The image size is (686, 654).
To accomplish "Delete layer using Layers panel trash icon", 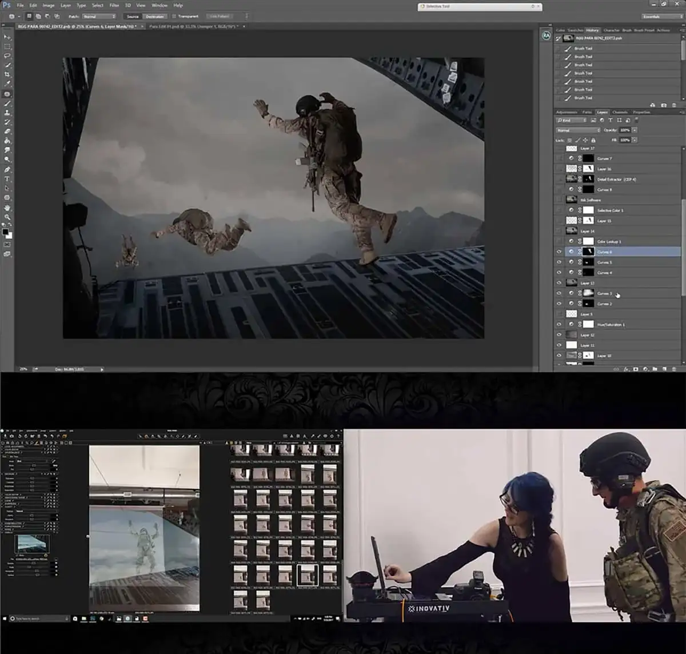I will pos(674,369).
